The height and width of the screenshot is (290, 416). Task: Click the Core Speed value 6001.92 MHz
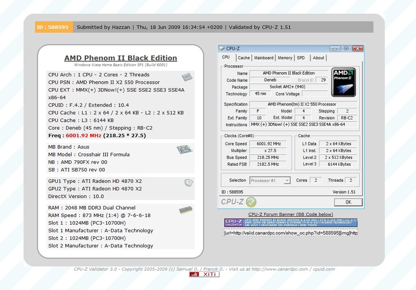point(269,144)
